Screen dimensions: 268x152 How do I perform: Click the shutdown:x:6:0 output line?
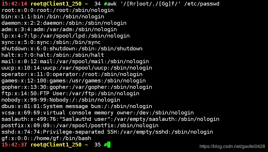click(72, 49)
